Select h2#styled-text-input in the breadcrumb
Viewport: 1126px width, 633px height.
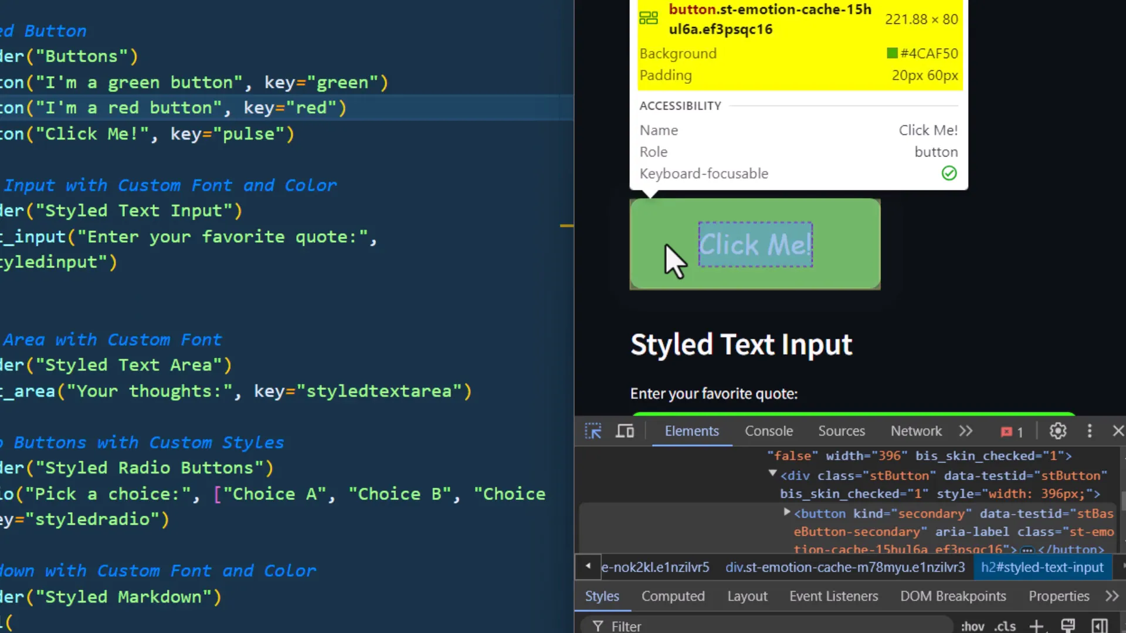pyautogui.click(x=1043, y=567)
